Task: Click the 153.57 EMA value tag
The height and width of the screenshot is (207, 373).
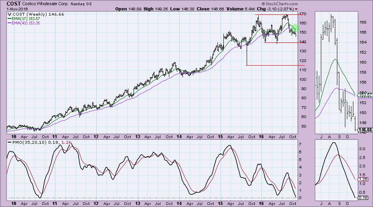Action: click(x=365, y=95)
